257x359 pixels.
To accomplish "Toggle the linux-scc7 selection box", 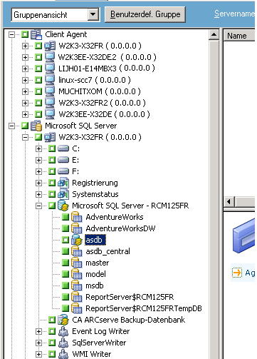I will point(38,80).
